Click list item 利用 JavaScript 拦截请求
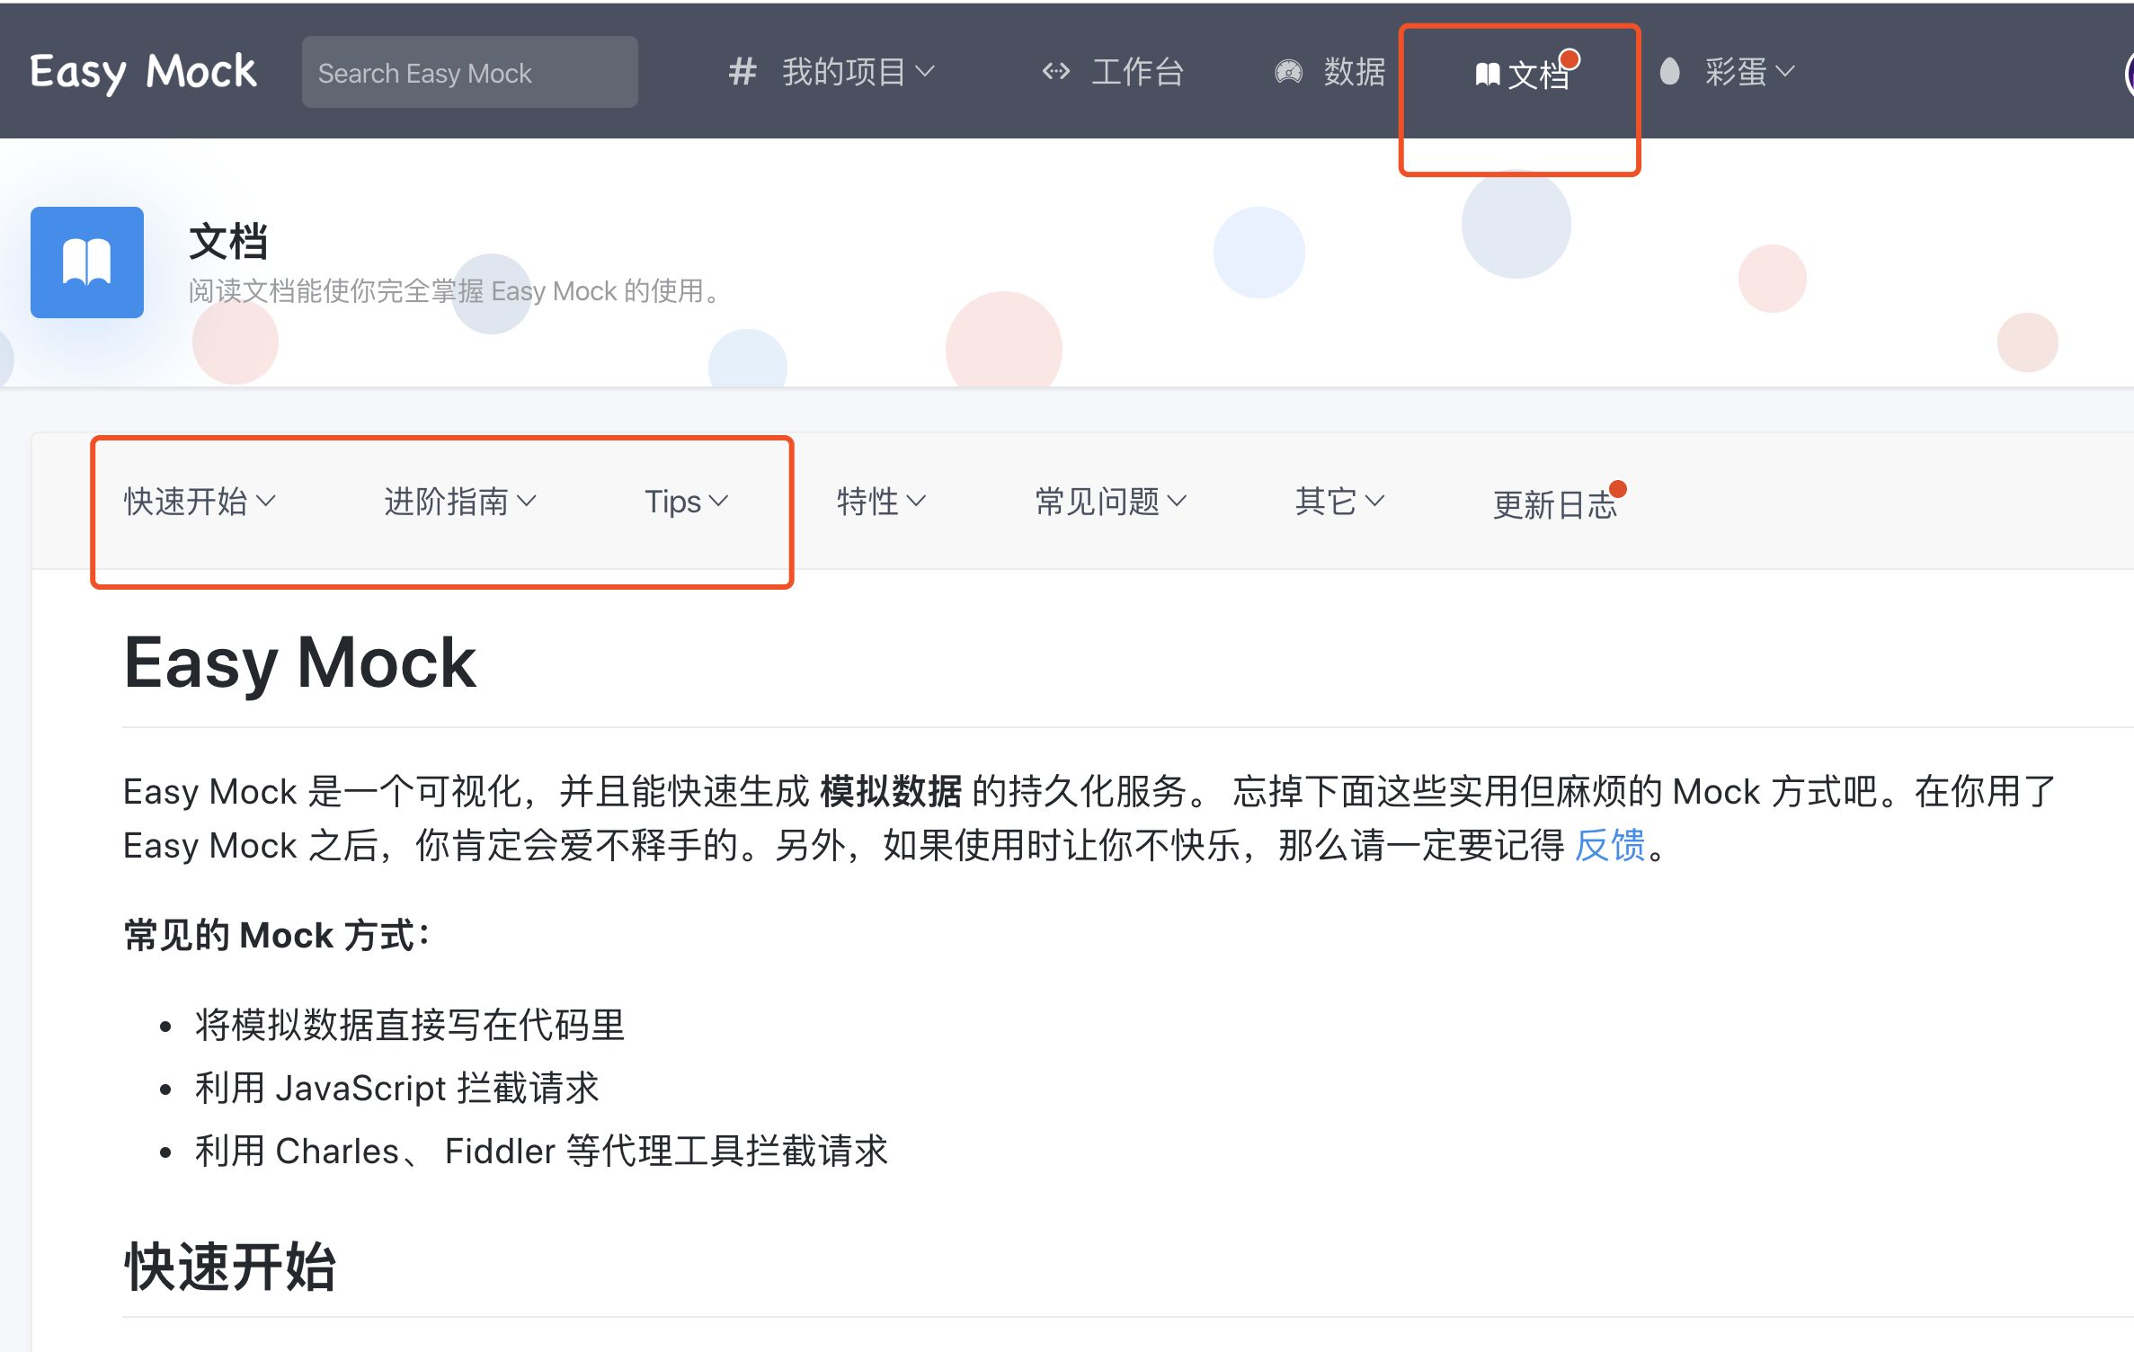This screenshot has height=1352, width=2134. [x=396, y=1088]
